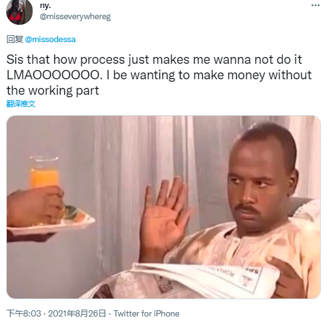Open the Twitter for iPhone source link
The image size is (327, 327).
[147, 313]
